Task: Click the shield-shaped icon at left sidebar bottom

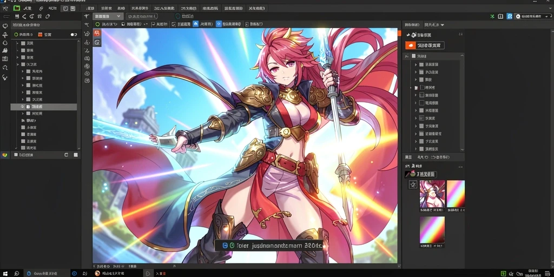Action: coord(4,155)
